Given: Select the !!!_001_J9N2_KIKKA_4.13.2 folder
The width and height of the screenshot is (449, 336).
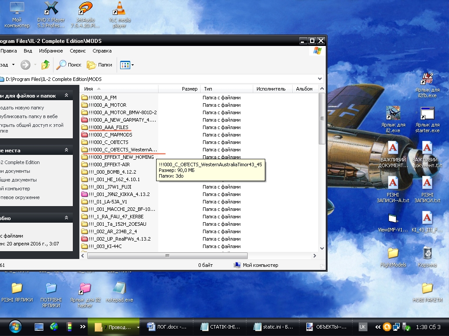Looking at the screenshot, I should [118, 194].
